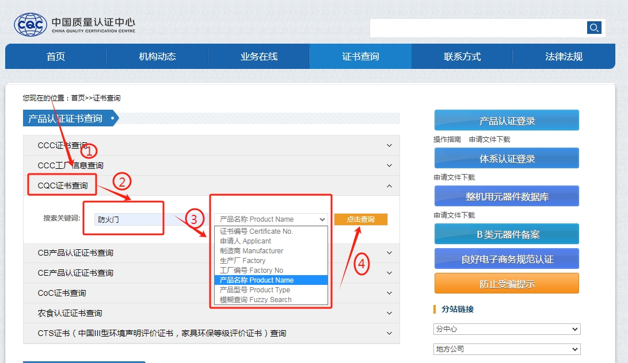Viewport: 628px width, 363px height.
Task: Click the orange 点击查询 button
Action: point(360,219)
